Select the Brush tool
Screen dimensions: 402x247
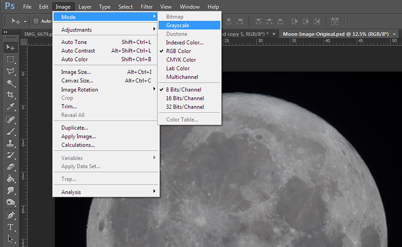[x=10, y=132]
